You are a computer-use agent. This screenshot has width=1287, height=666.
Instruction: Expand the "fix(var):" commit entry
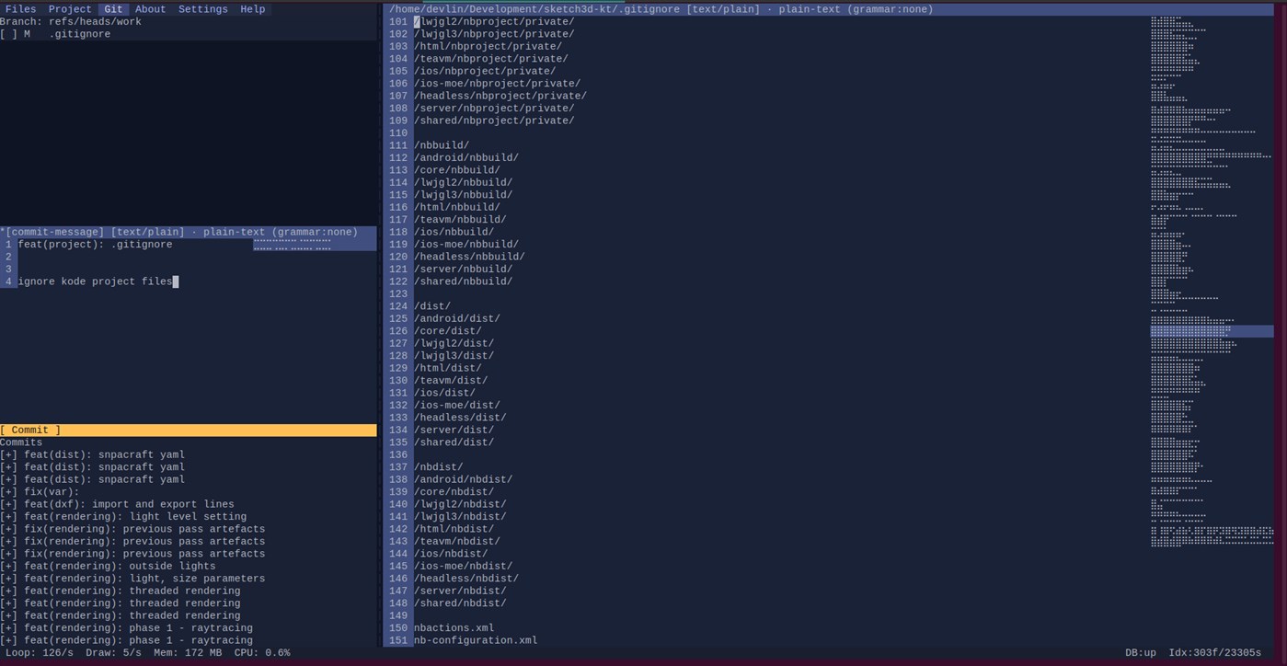coord(9,492)
